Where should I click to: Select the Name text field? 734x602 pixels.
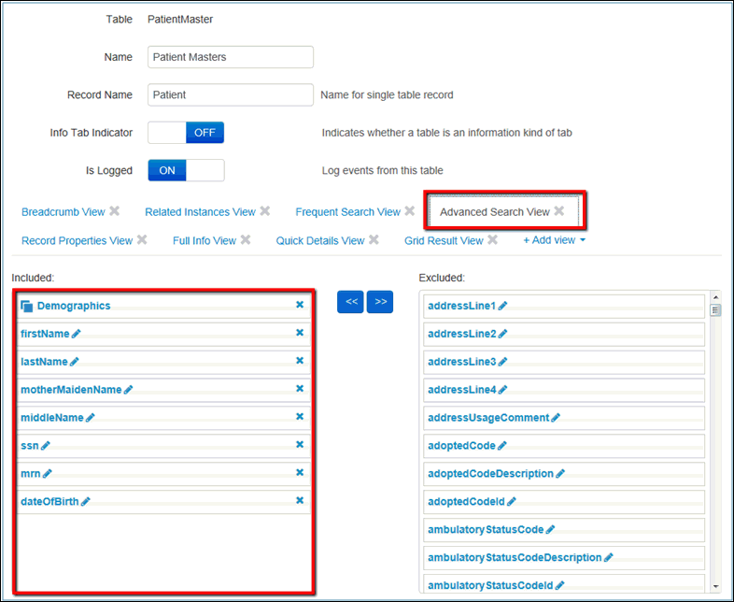pos(231,57)
